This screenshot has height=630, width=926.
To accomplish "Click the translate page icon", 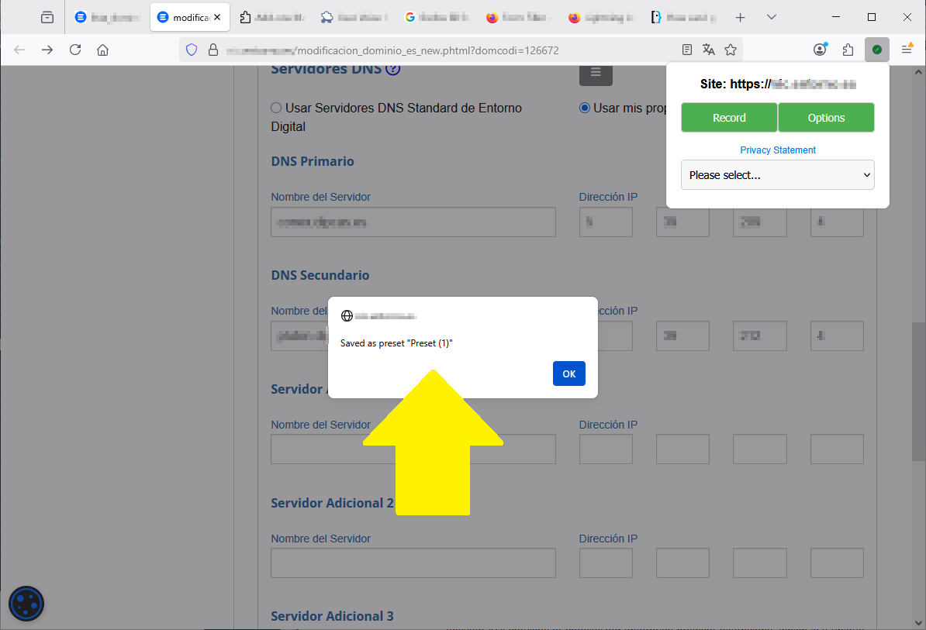I will point(708,50).
